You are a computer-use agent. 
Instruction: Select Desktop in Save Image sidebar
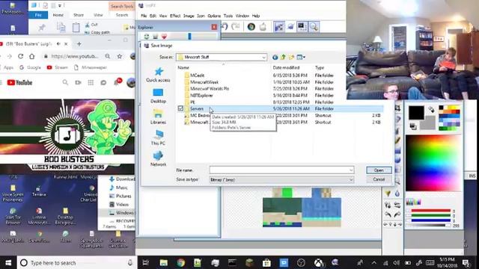pos(158,96)
